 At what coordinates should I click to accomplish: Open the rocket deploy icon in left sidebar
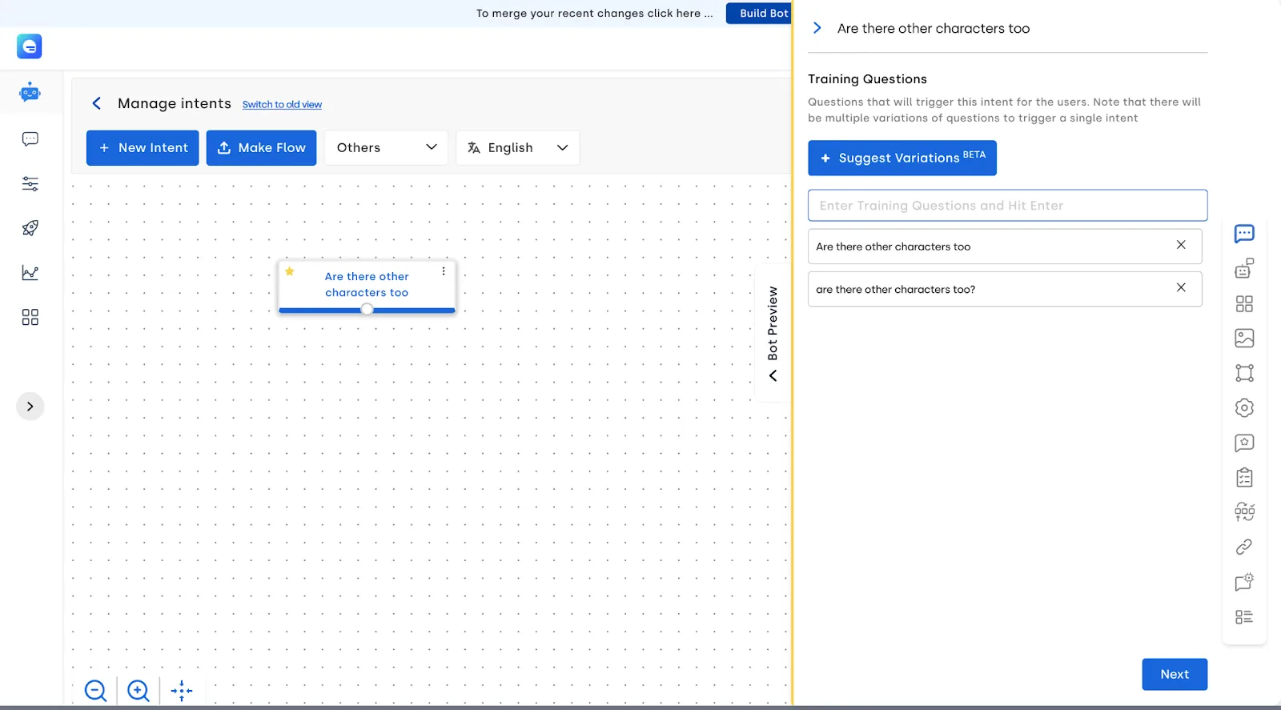click(30, 228)
